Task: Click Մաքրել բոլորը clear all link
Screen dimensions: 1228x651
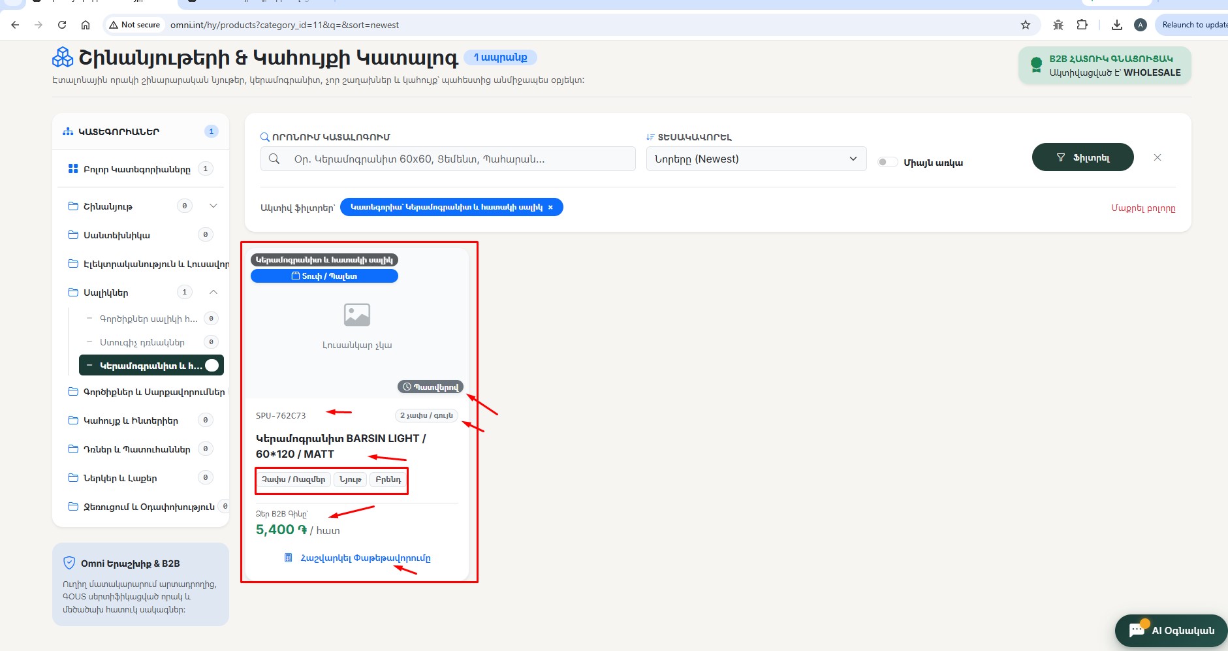Action: pos(1143,208)
